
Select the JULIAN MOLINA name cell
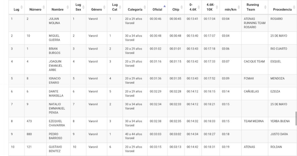tap(54, 21)
